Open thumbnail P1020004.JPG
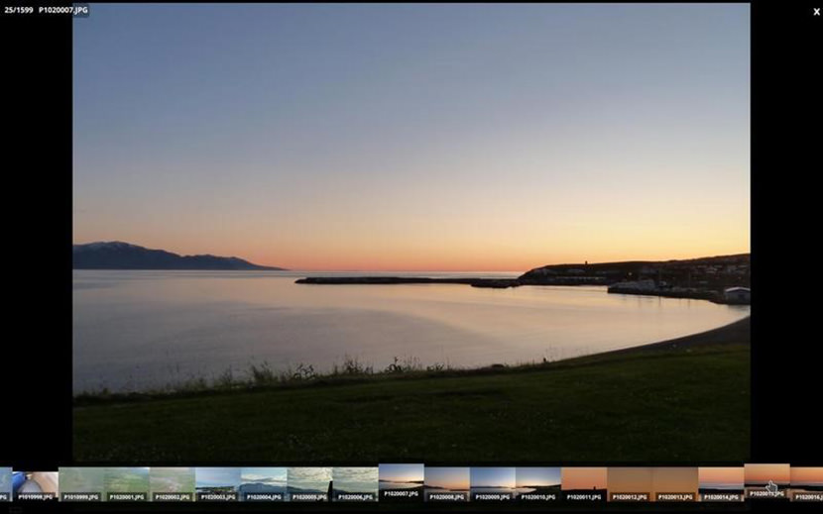This screenshot has height=514, width=823. pyautogui.click(x=264, y=484)
